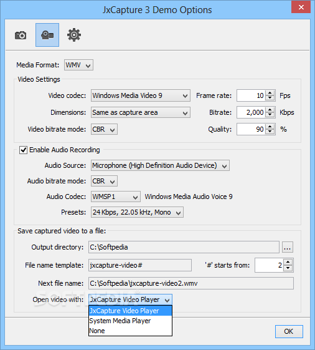The height and width of the screenshot is (350, 315).
Task: Increase the Quality percentage
Action: point(270,127)
